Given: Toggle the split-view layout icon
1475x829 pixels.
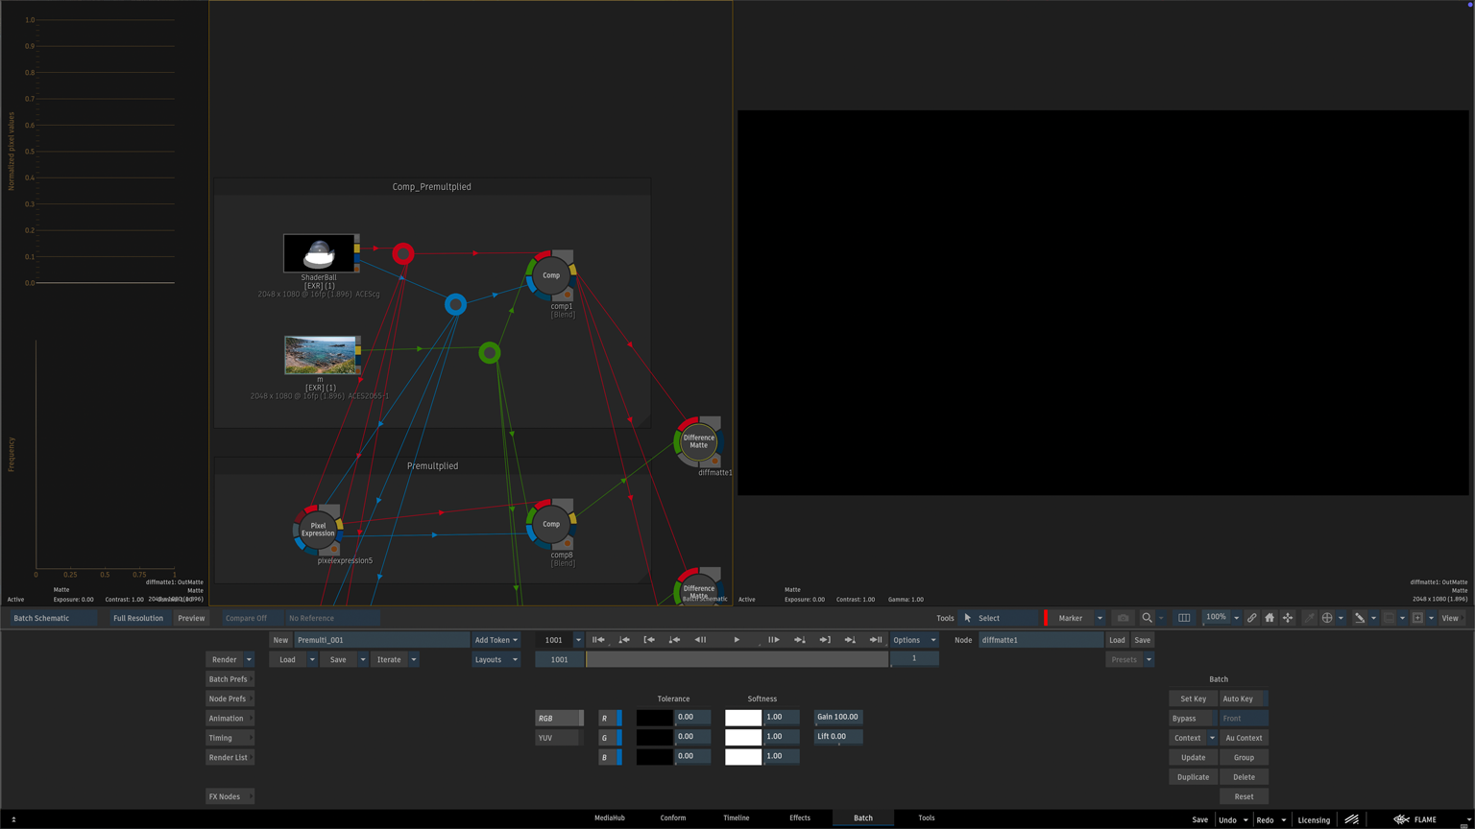Looking at the screenshot, I should point(1184,618).
